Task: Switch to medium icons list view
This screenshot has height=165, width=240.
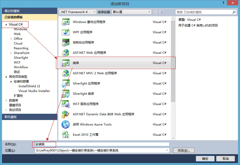Action: (161, 12)
